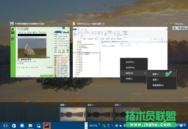Click the Task View taskbar icon
Screen dimensions: 188x129
tap(5, 125)
